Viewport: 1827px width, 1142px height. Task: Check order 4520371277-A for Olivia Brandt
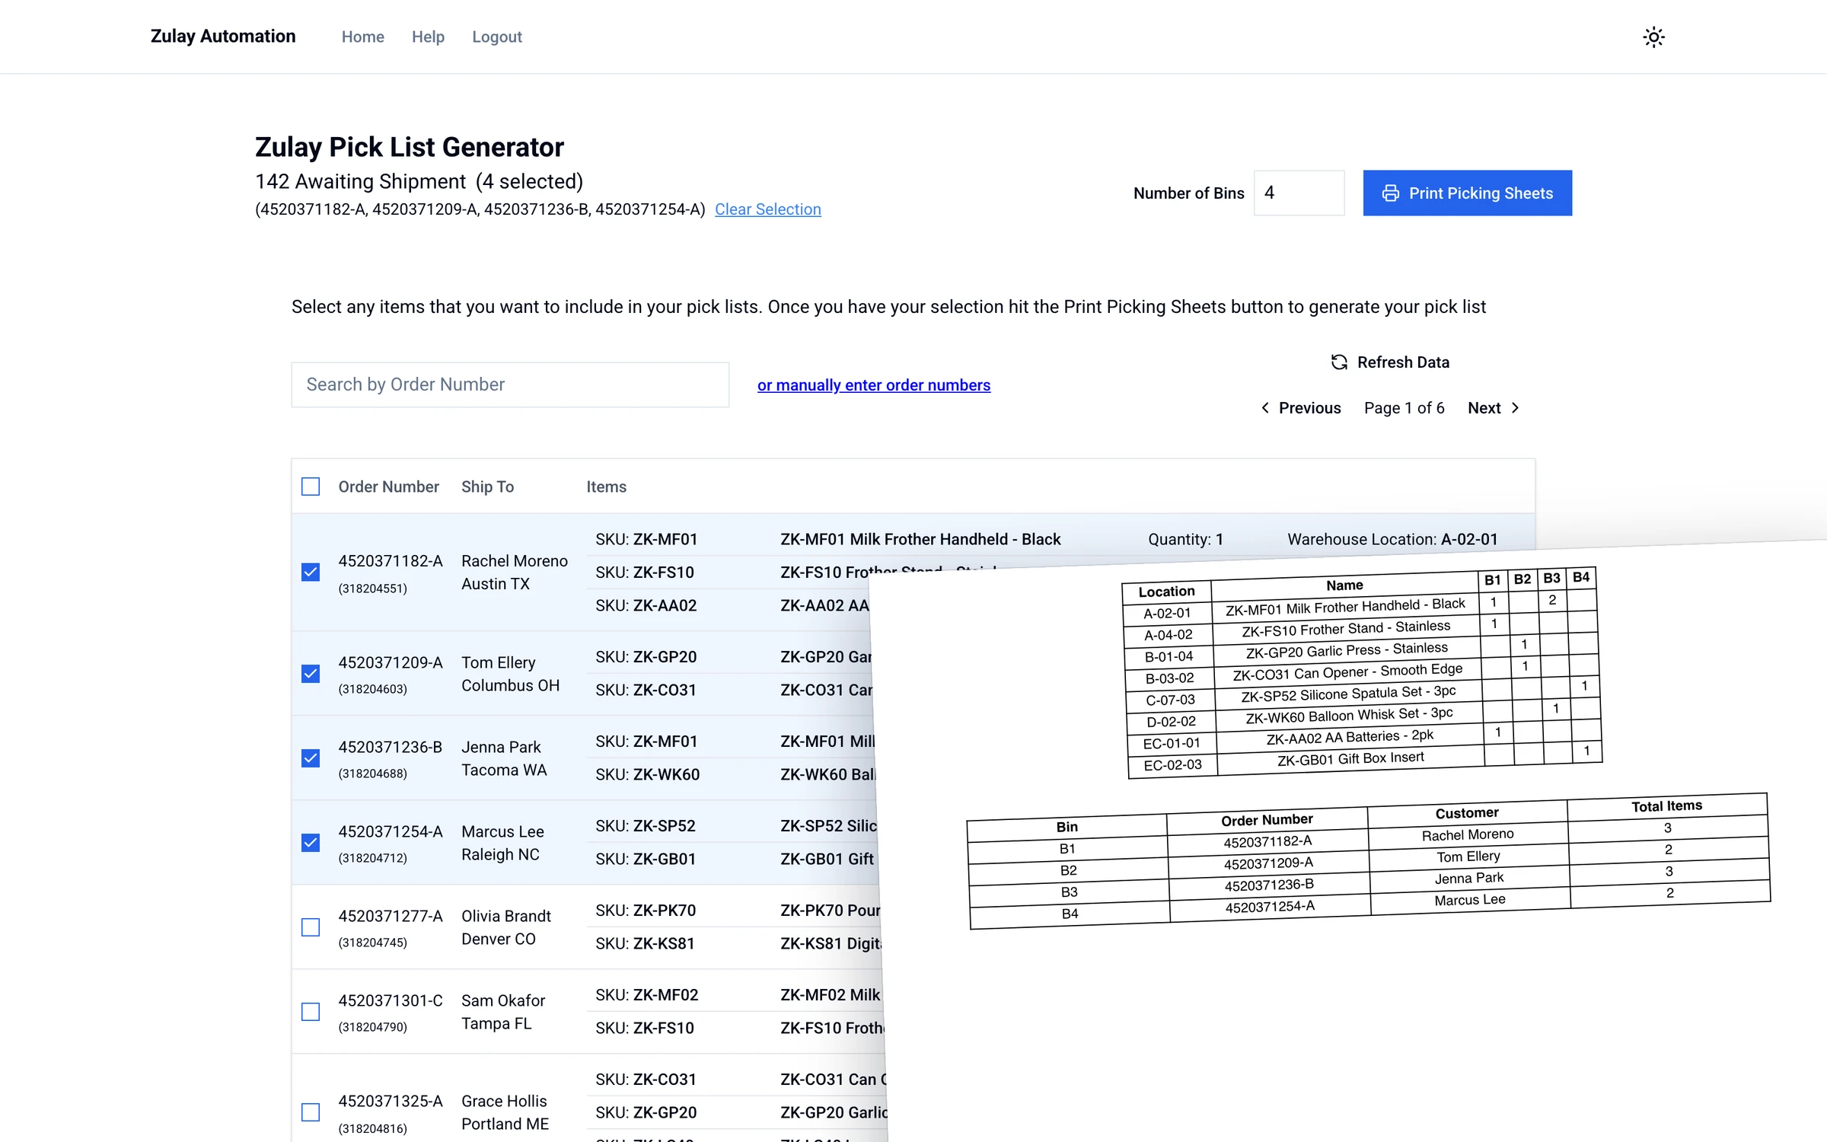[311, 927]
